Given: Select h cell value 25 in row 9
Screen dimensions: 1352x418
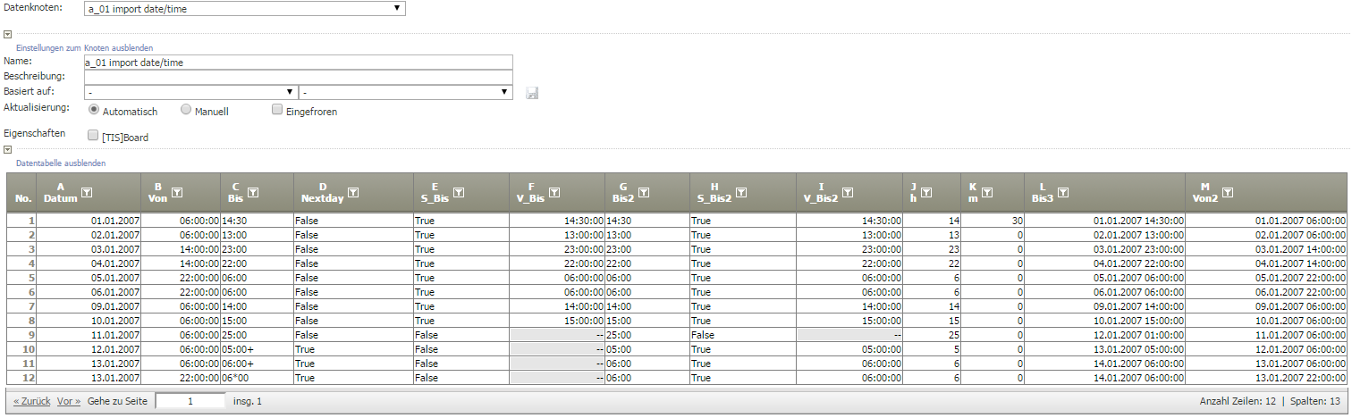Looking at the screenshot, I should pos(933,334).
